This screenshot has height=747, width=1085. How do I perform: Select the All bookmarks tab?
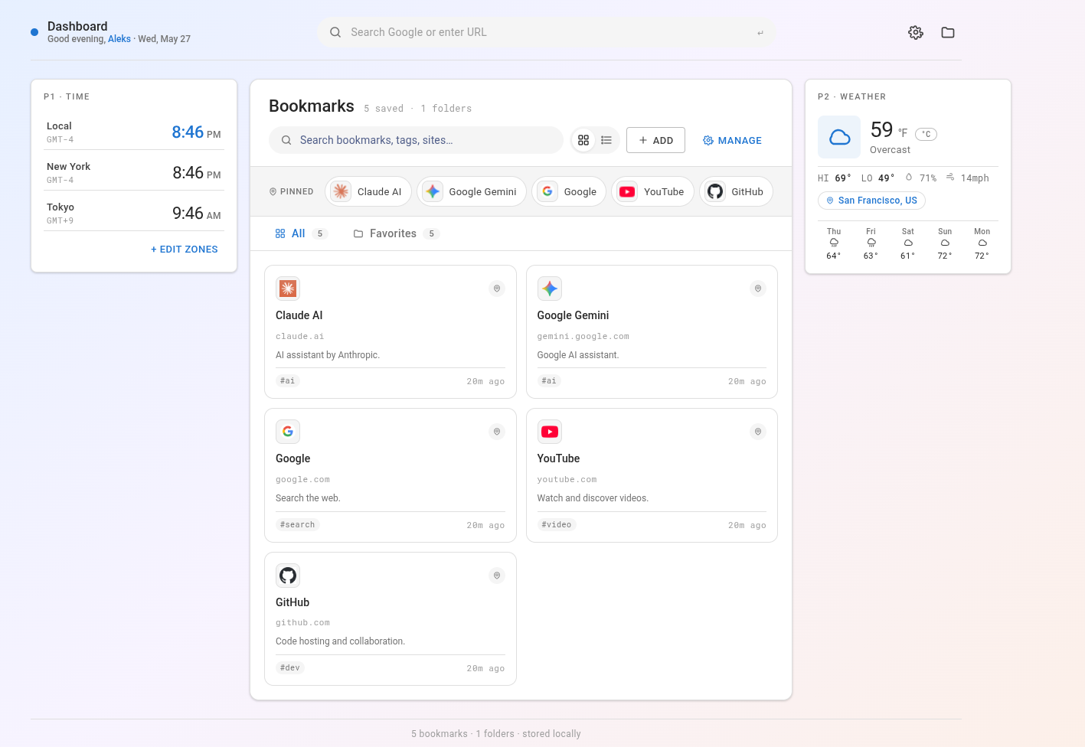[301, 233]
